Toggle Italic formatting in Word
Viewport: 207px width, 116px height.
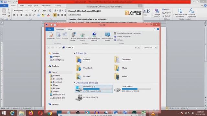click(x=17, y=15)
